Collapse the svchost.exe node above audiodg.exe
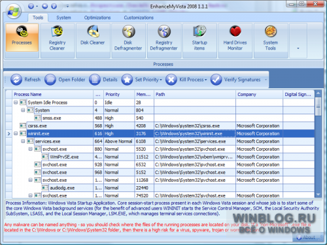 (x=31, y=180)
